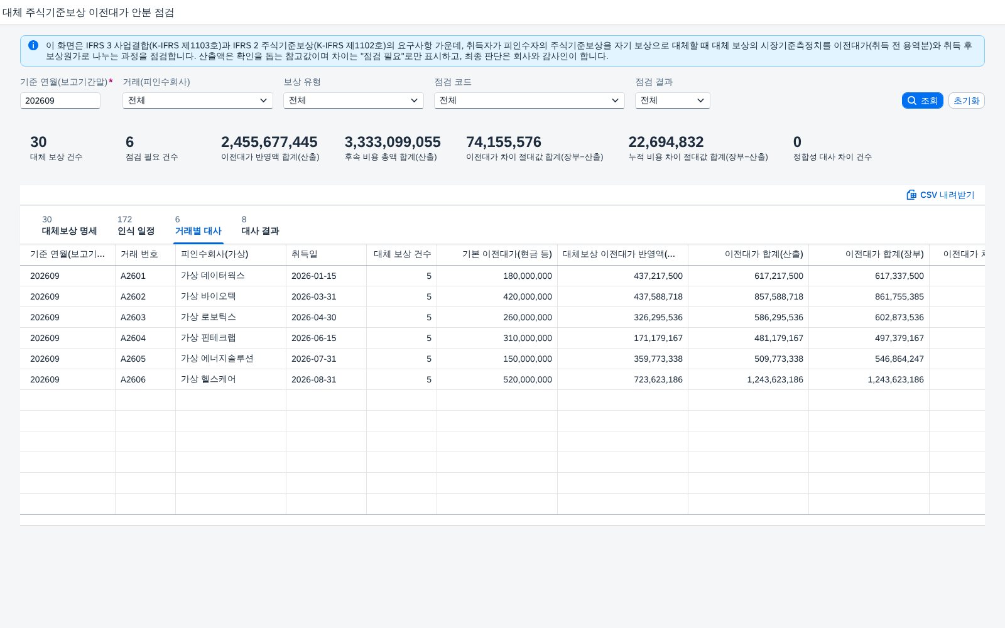Click the 대체 보상 건수 column header
This screenshot has height=628, width=1005.
click(401, 254)
